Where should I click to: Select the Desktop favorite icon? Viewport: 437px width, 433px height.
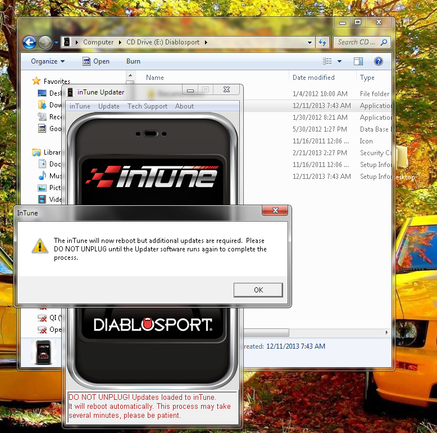coord(42,93)
